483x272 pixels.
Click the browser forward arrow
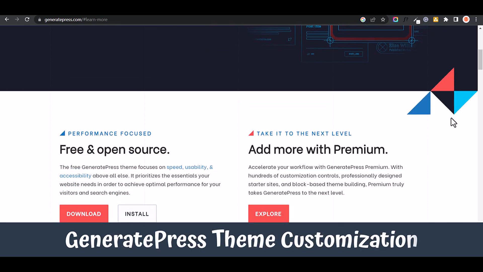pos(17,19)
